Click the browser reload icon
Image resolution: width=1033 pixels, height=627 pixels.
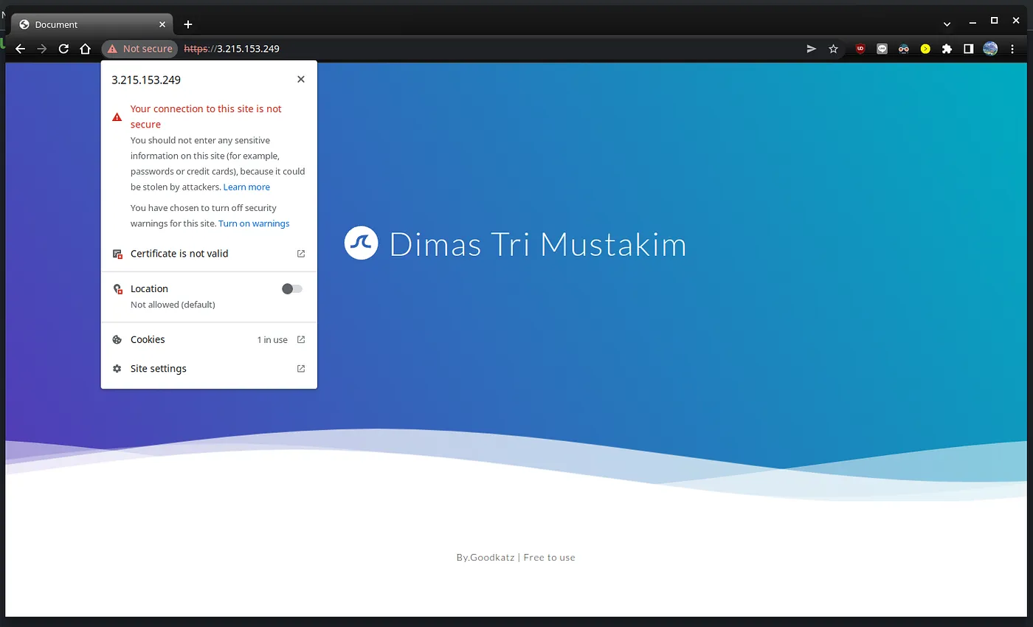pos(63,49)
